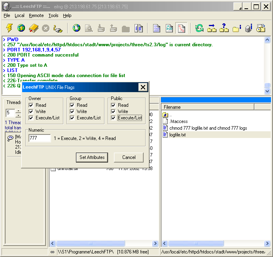Screen dimensions: 273x257
Task: Click local list scroll right arrow
Action: coord(155,243)
